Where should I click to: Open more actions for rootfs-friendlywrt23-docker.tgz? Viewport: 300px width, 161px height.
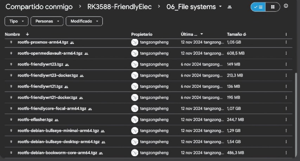tap(286, 75)
